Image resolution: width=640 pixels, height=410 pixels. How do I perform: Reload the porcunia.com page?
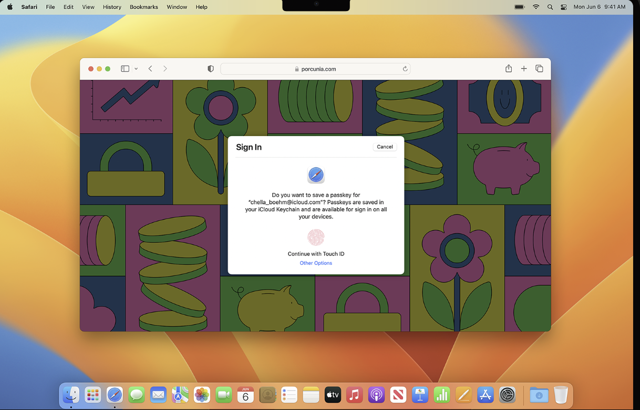tap(405, 69)
